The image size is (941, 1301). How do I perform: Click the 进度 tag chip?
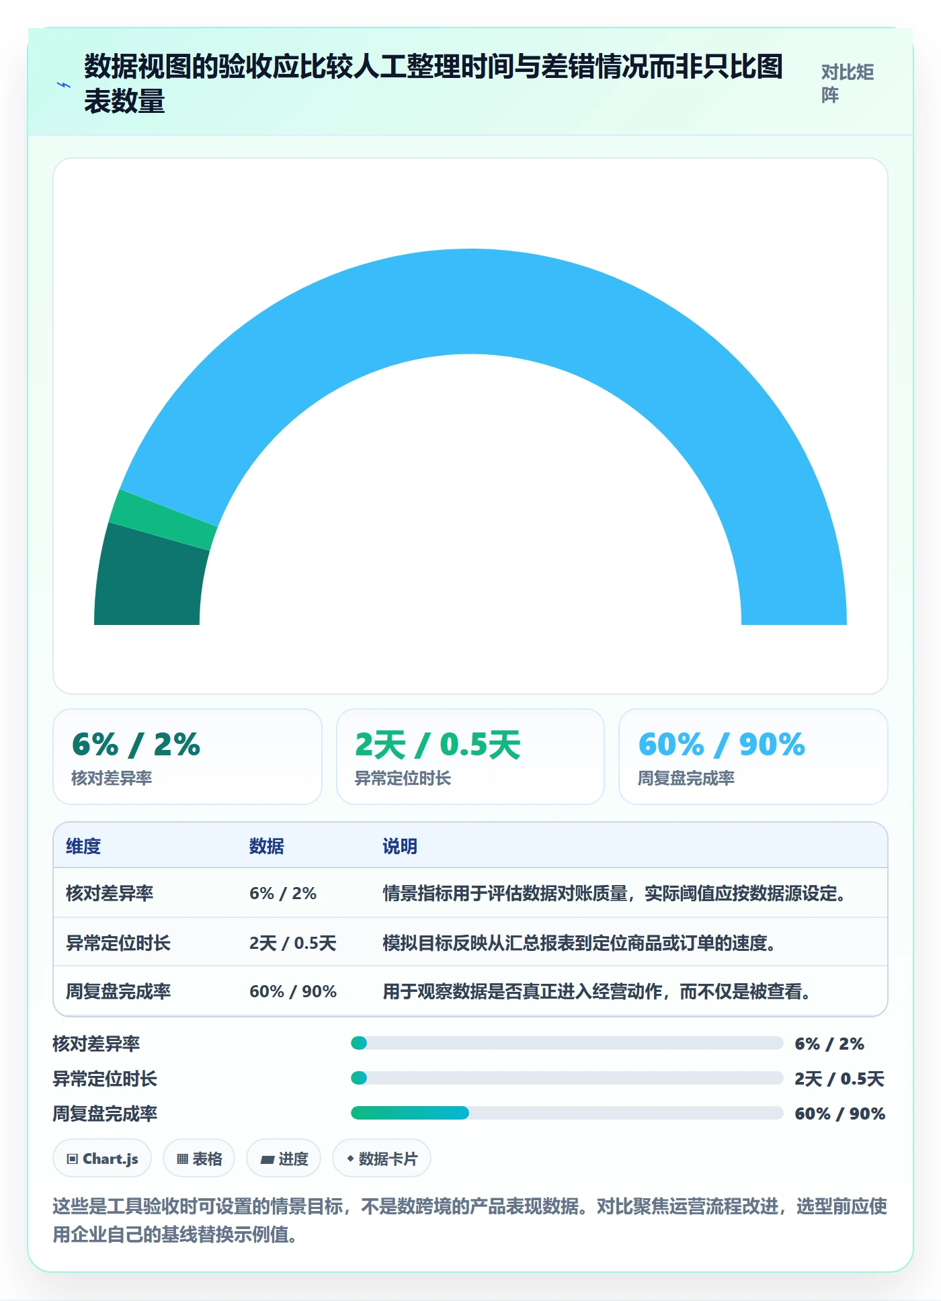click(x=284, y=1159)
